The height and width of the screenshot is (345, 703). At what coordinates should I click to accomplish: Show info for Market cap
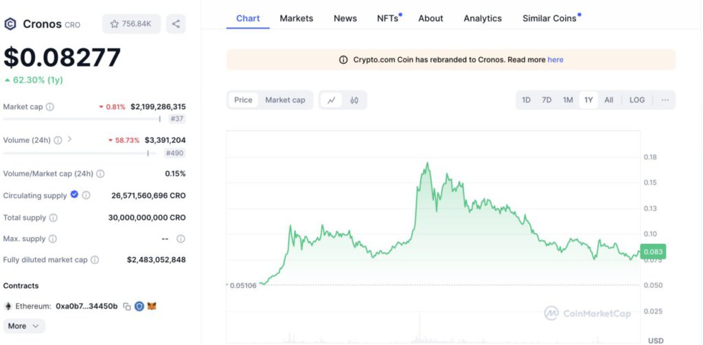click(50, 107)
